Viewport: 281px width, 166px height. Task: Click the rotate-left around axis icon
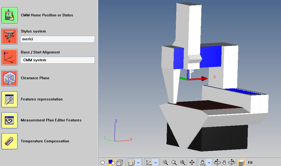tap(217, 163)
